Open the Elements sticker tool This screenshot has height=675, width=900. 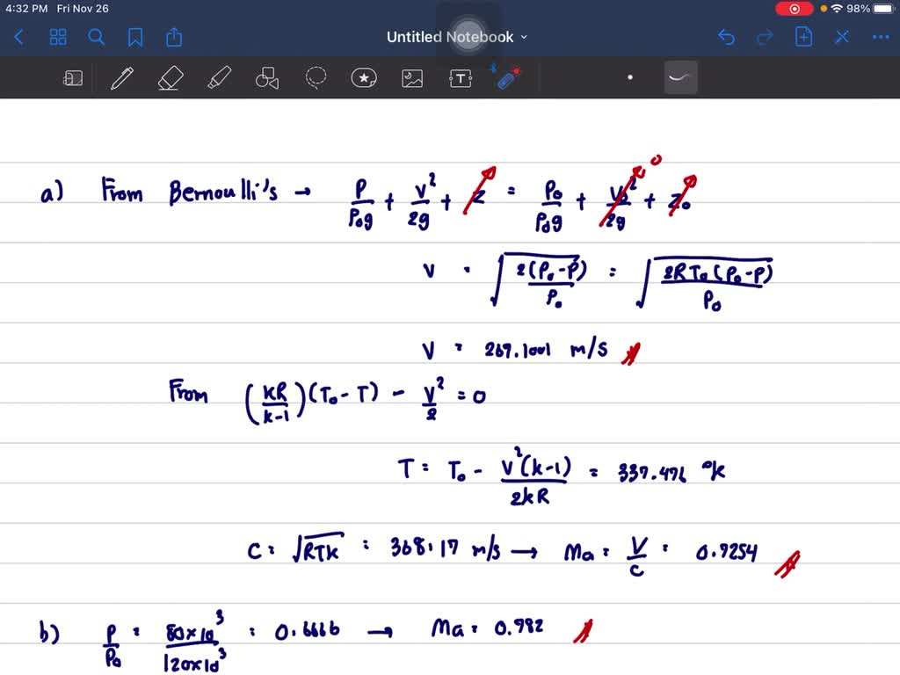[x=364, y=78]
